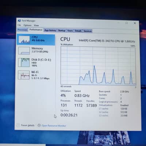Click the Logical processors label
The width and height of the screenshot is (146, 146).
[x=108, y=102]
